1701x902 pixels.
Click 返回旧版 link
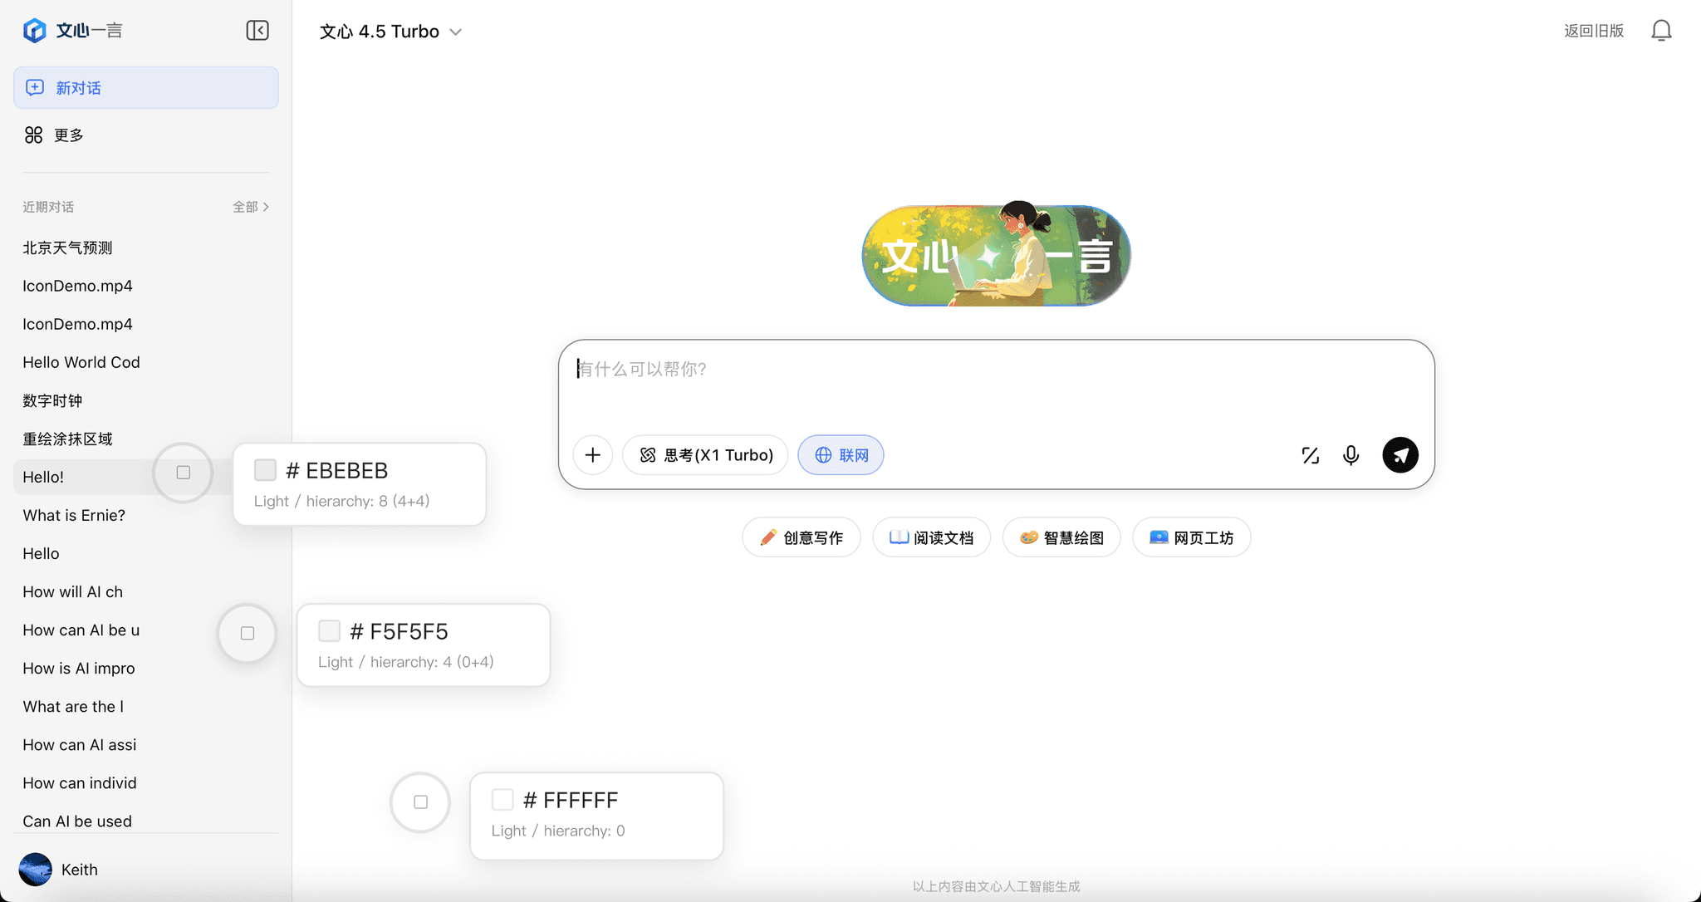[x=1593, y=31]
